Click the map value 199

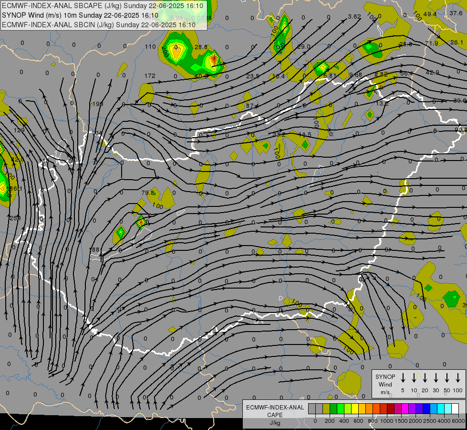click(98, 104)
